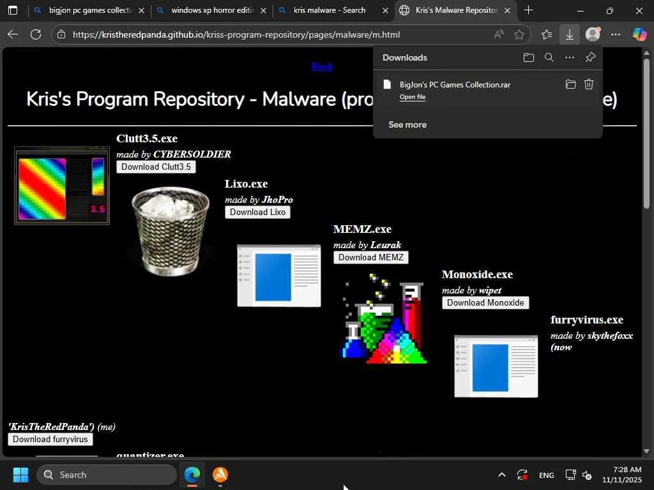The width and height of the screenshot is (654, 490).
Task: Click the Clutt3.5 rainbow thumbnail
Action: pos(62,186)
